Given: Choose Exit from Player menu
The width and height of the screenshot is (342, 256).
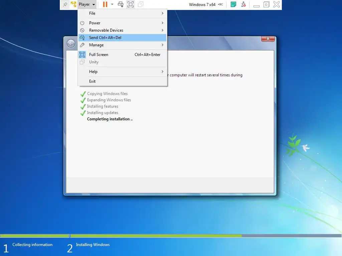Looking at the screenshot, I should click(123, 81).
